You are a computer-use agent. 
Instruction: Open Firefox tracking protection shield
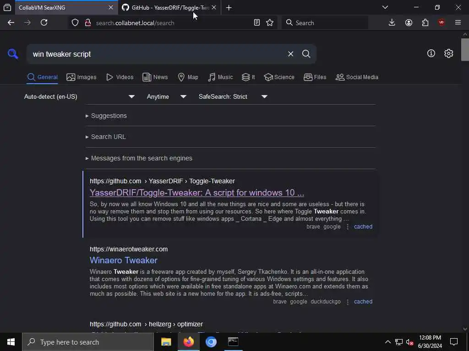tap(75, 23)
